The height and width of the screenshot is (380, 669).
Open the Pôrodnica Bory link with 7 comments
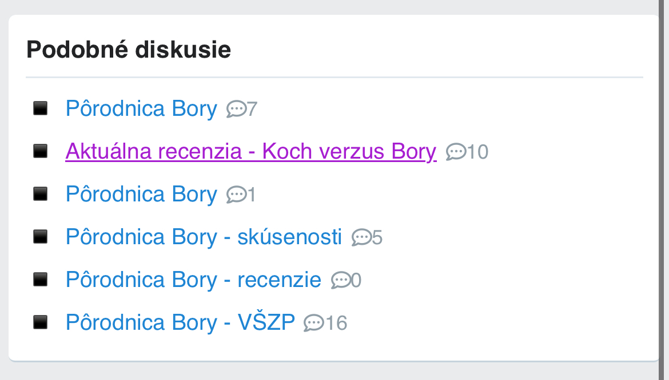tap(141, 108)
